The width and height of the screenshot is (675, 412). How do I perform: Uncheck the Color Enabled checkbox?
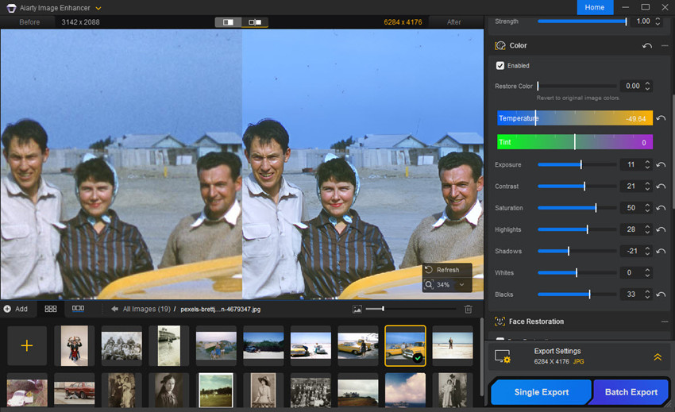(x=500, y=65)
